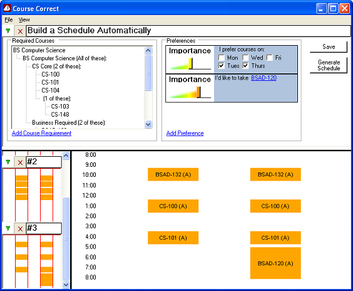This screenshot has width=353, height=291.
Task: Select the right CS-100 (A) block at 1:00
Action: (x=275, y=206)
